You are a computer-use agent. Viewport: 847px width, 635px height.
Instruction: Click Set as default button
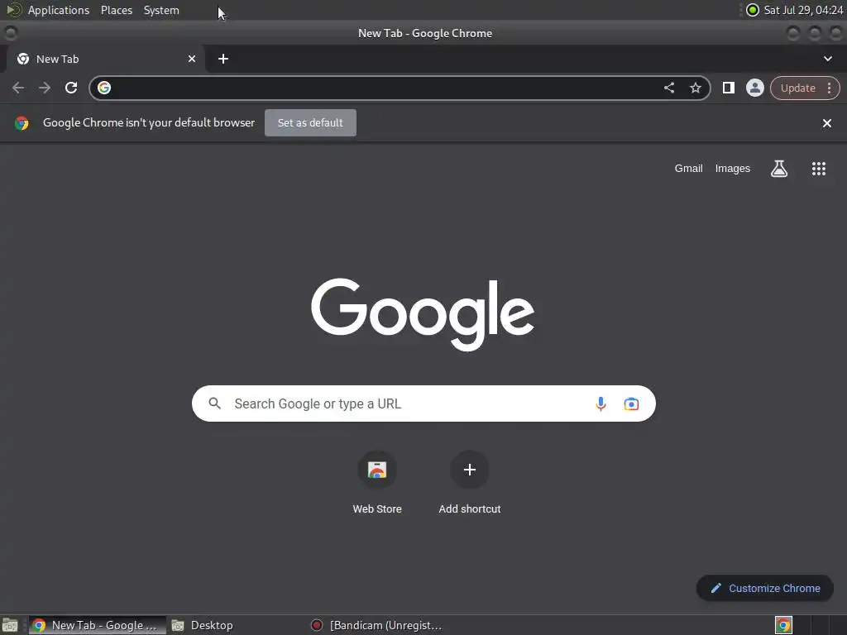(x=310, y=122)
